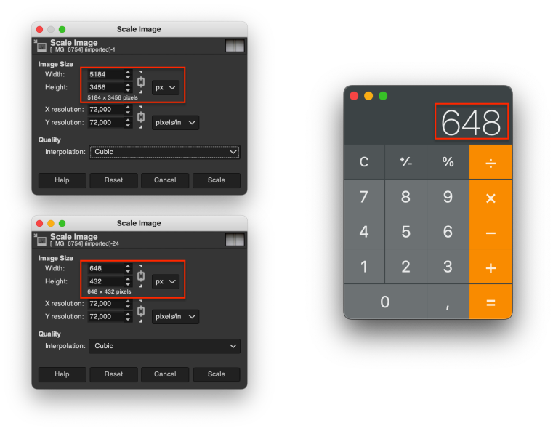553x431 pixels.
Task: Click stepper arrows of 432 height field
Action: (x=128, y=281)
